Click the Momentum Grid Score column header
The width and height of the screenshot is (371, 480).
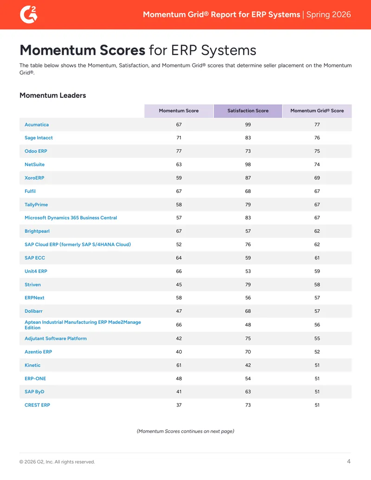click(x=317, y=111)
